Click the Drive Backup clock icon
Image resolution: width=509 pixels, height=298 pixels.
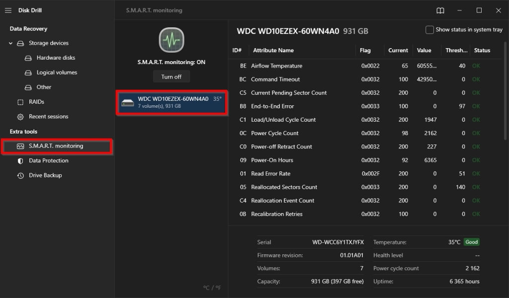point(20,175)
